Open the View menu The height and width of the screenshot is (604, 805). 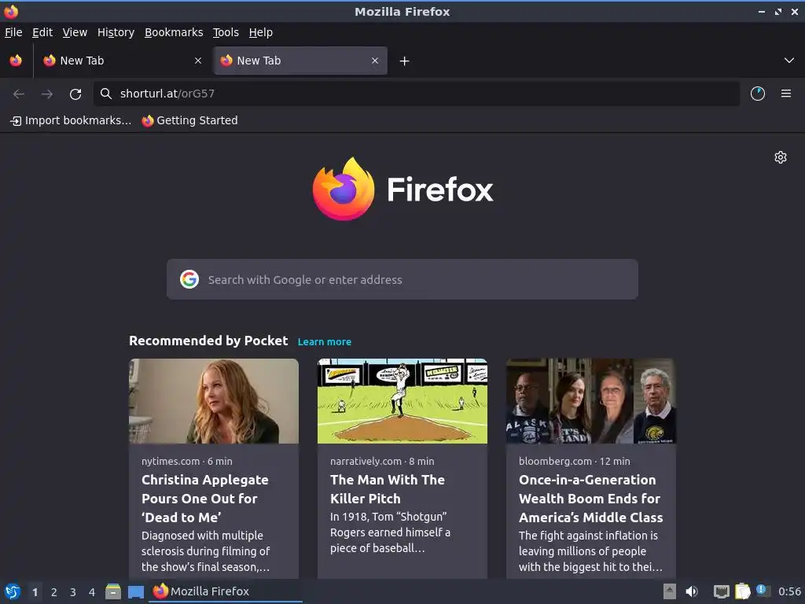coord(75,32)
